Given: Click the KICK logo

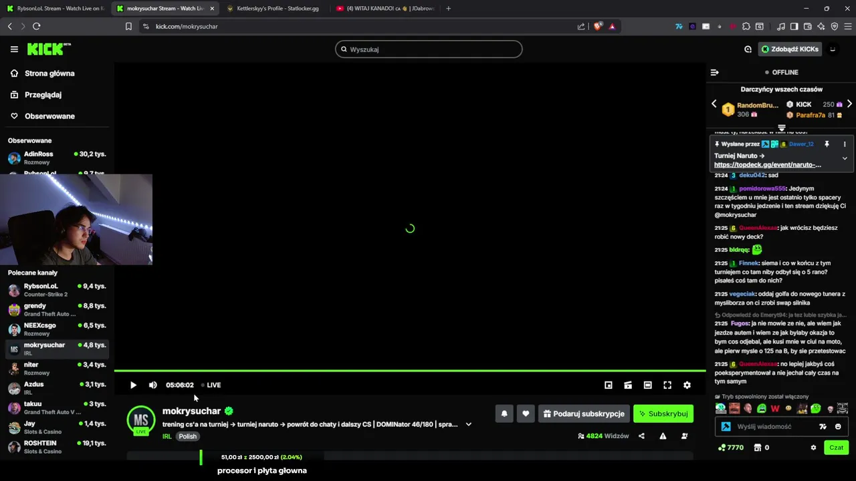Looking at the screenshot, I should (48, 49).
